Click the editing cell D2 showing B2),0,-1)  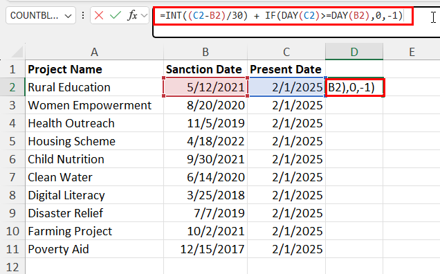pyautogui.click(x=354, y=87)
